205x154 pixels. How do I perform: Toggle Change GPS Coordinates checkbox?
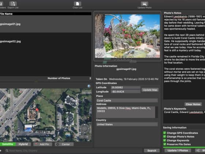pos(165,133)
